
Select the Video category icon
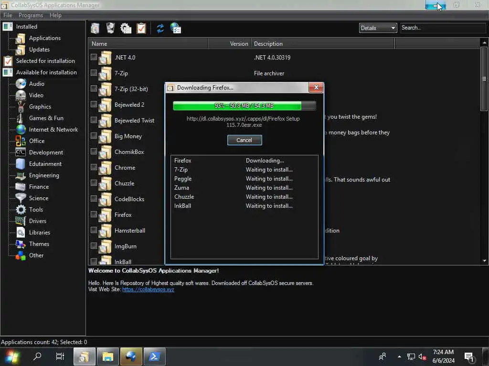tap(21, 95)
